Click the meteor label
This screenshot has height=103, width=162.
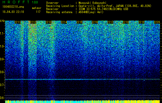(x=37, y=8)
